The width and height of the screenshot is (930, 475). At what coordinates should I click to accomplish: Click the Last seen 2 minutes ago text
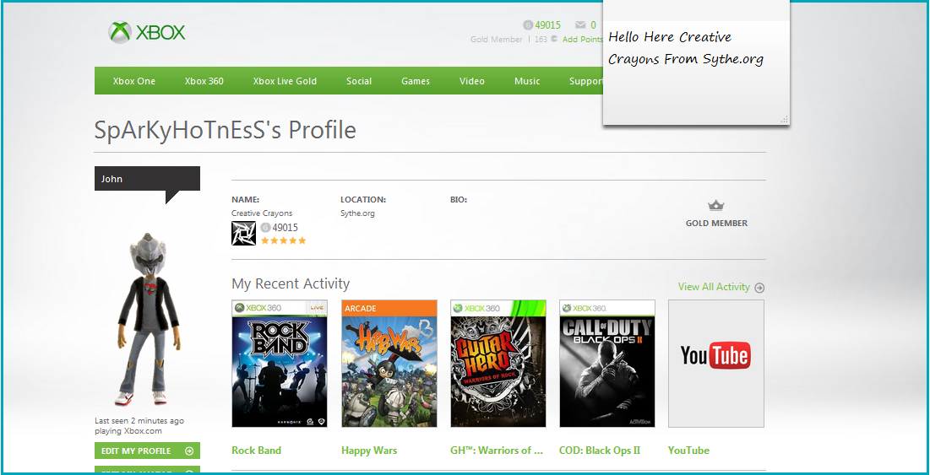point(139,421)
